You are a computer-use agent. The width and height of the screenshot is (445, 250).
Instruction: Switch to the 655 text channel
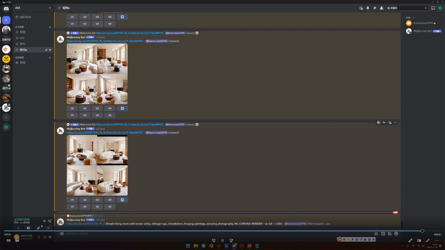click(x=22, y=38)
